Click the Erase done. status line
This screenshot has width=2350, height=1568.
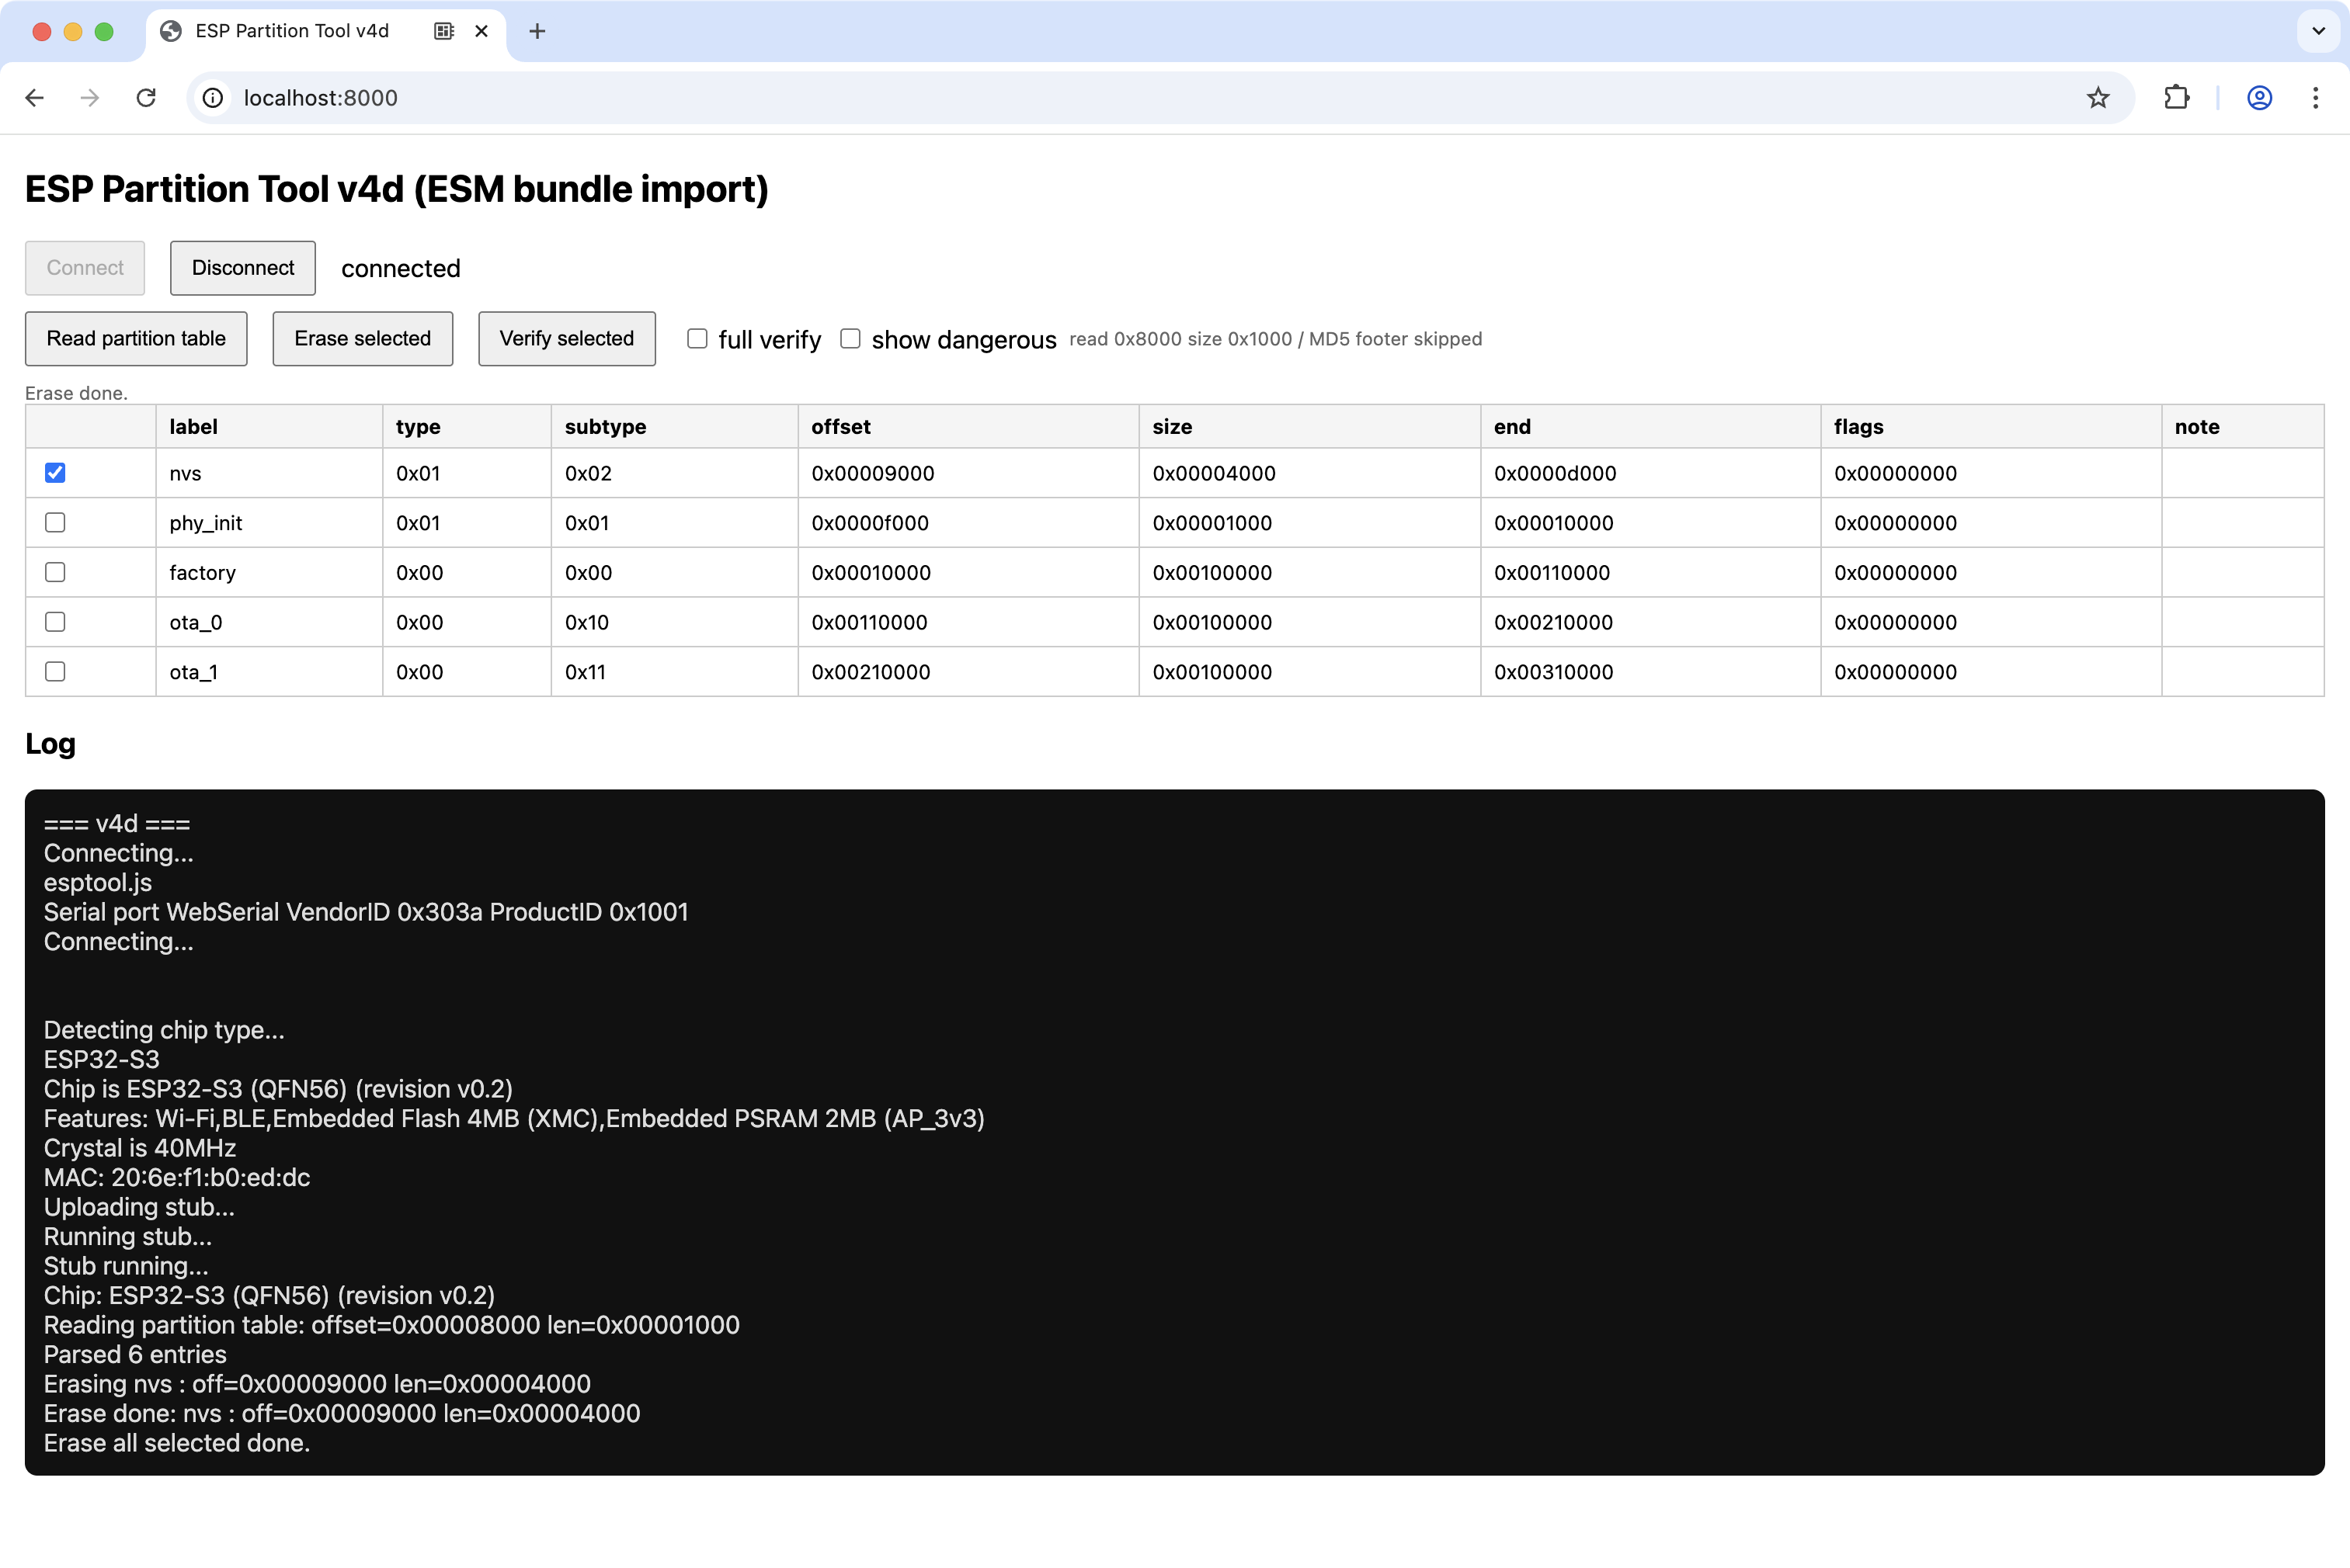[x=76, y=393]
